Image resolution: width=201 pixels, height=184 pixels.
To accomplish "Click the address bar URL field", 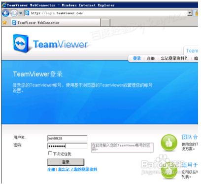I will pyautogui.click(x=106, y=13).
